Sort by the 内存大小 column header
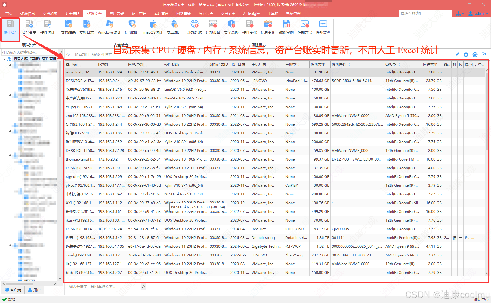The width and height of the screenshot is (491, 303). [432, 64]
